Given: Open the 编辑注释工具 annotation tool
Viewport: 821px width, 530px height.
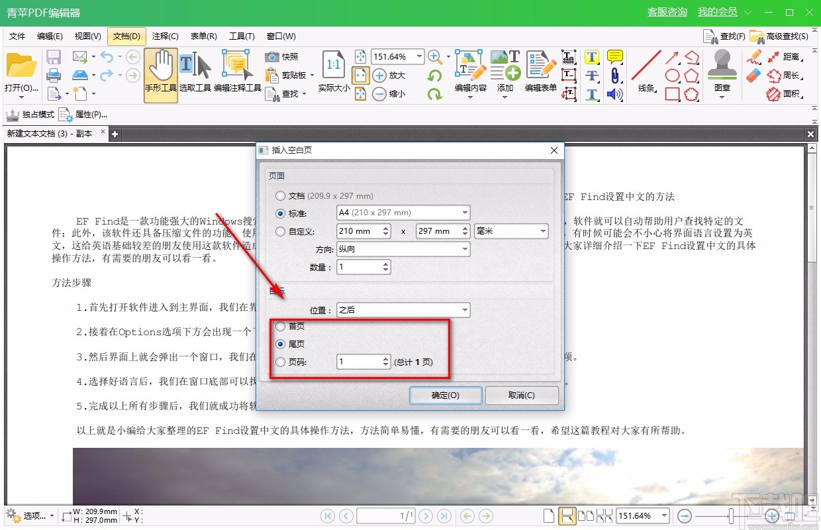Looking at the screenshot, I should (x=235, y=70).
